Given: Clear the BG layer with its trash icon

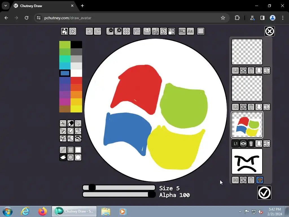Looking at the screenshot, I should [x=251, y=180].
